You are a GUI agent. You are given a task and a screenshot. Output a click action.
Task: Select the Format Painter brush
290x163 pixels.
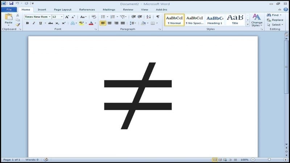click(x=17, y=25)
